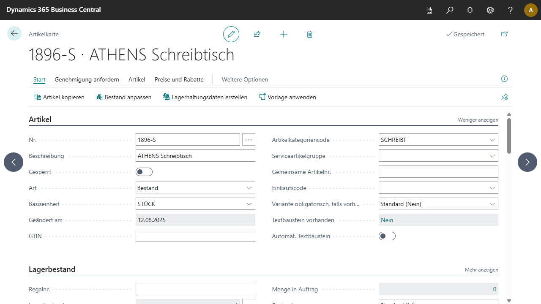Viewport: 541px width, 304px height.
Task: Click Weniger anzeigen link
Action: [478, 120]
